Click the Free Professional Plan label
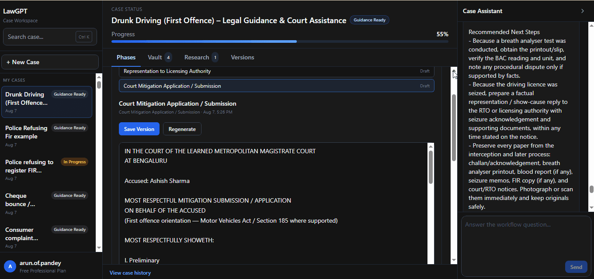 43,271
